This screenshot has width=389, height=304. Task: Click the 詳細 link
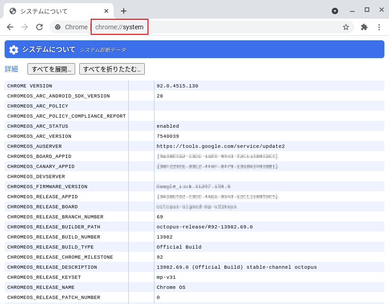pyautogui.click(x=11, y=69)
